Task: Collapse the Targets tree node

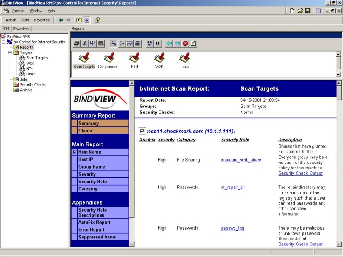Action: tap(10, 52)
